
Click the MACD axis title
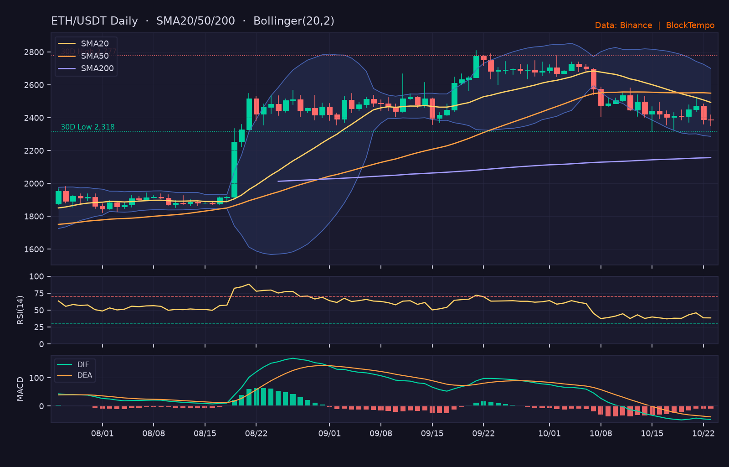click(20, 389)
